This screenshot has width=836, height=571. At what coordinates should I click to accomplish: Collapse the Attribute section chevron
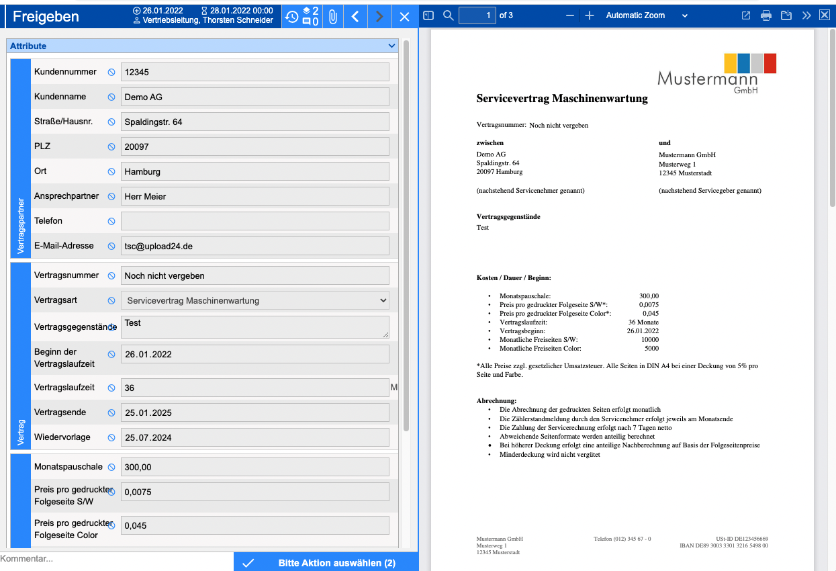pos(392,46)
